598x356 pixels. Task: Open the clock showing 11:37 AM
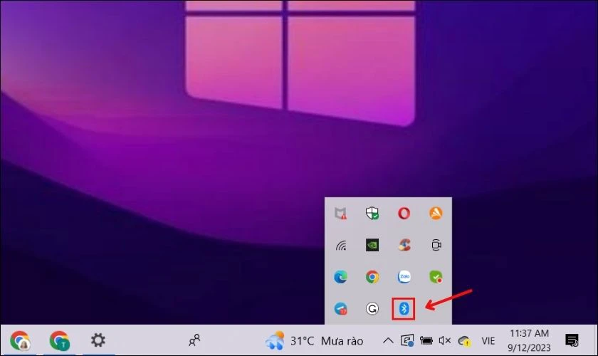pos(530,340)
